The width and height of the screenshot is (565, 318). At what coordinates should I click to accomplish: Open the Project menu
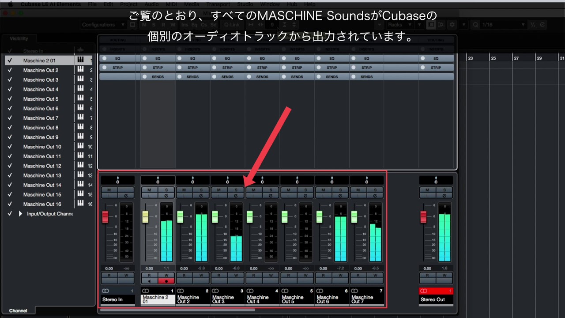tap(129, 4)
